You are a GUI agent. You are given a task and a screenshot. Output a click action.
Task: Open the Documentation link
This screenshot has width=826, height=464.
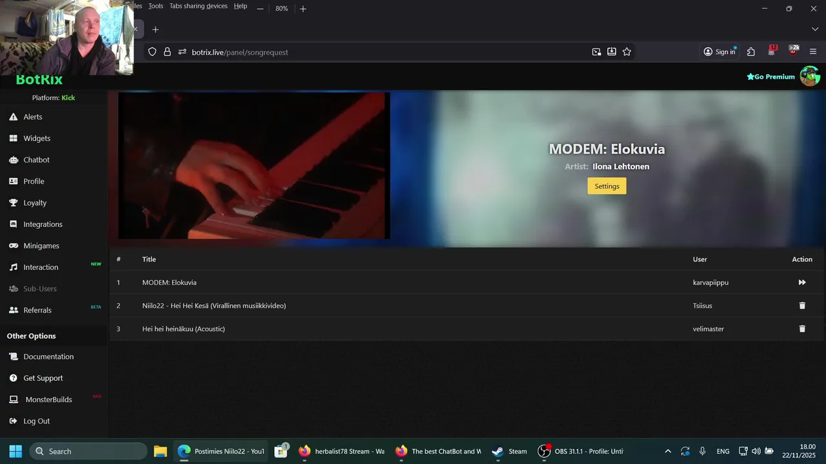[48, 356]
